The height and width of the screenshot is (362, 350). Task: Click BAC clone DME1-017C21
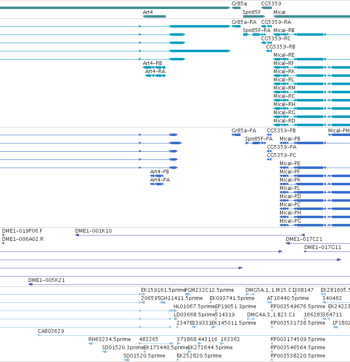304,239
